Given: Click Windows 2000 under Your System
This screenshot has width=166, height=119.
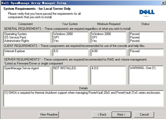Looking at the screenshot, I should [x=63, y=34].
